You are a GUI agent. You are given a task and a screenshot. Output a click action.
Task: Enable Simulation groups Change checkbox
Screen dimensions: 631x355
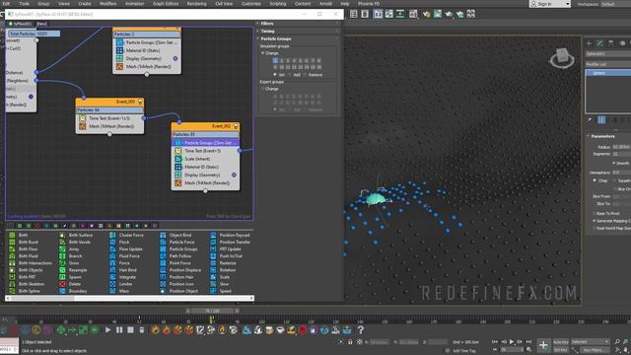(263, 53)
